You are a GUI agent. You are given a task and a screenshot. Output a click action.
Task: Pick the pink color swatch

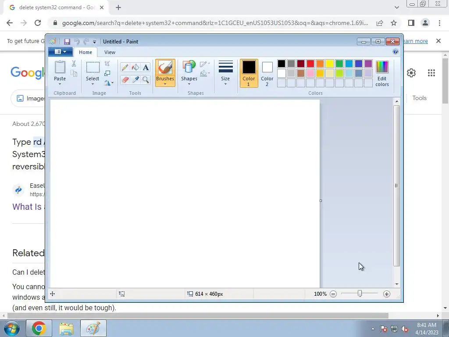point(310,73)
